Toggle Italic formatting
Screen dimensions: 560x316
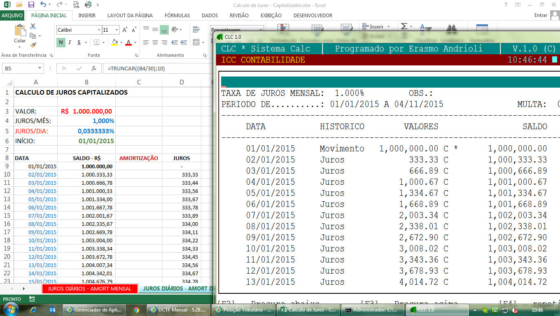[70, 42]
